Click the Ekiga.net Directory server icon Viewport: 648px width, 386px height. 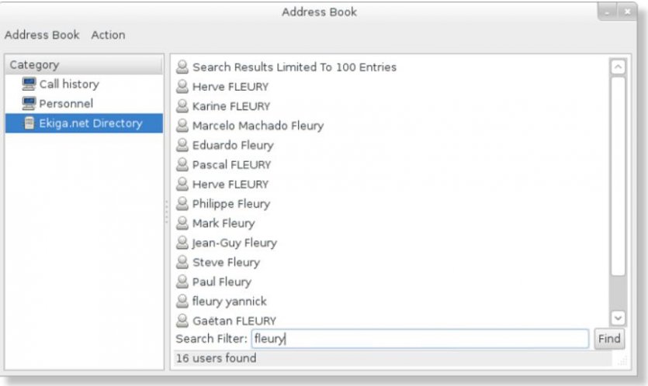click(x=29, y=123)
